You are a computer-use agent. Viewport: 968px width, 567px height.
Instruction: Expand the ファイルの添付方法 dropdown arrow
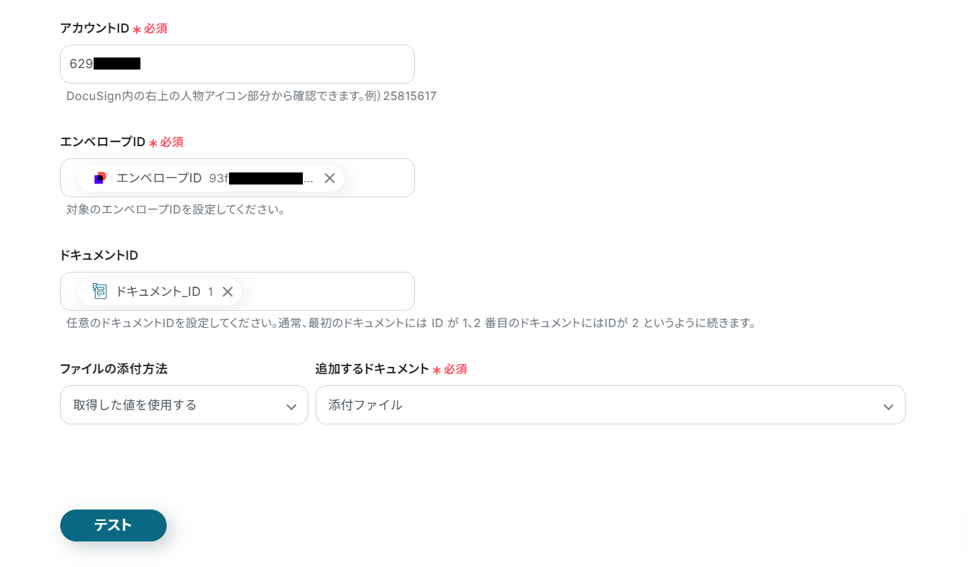[291, 406]
